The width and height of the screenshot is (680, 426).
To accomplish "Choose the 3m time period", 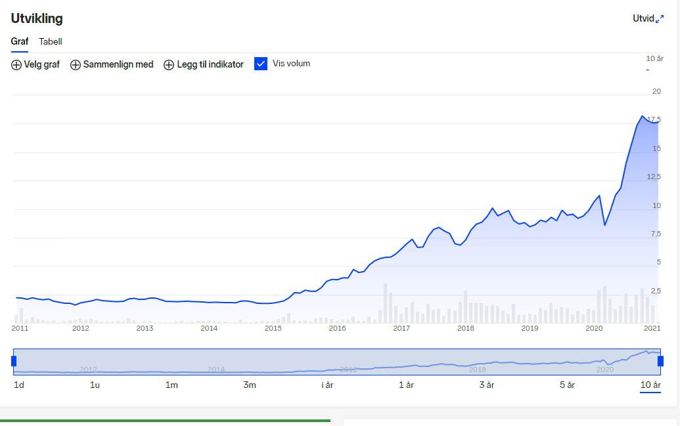I will (x=250, y=385).
